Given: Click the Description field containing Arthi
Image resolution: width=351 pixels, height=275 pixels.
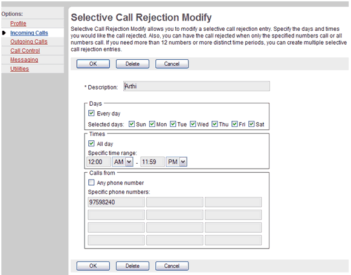Looking at the screenshot, I should click(x=196, y=86).
